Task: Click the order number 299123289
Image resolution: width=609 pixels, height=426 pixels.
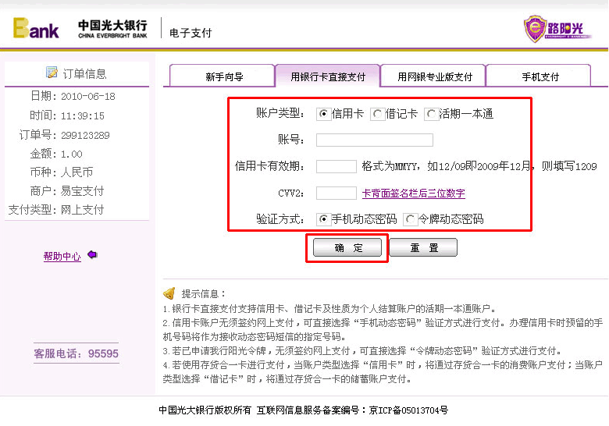Action: (85, 136)
